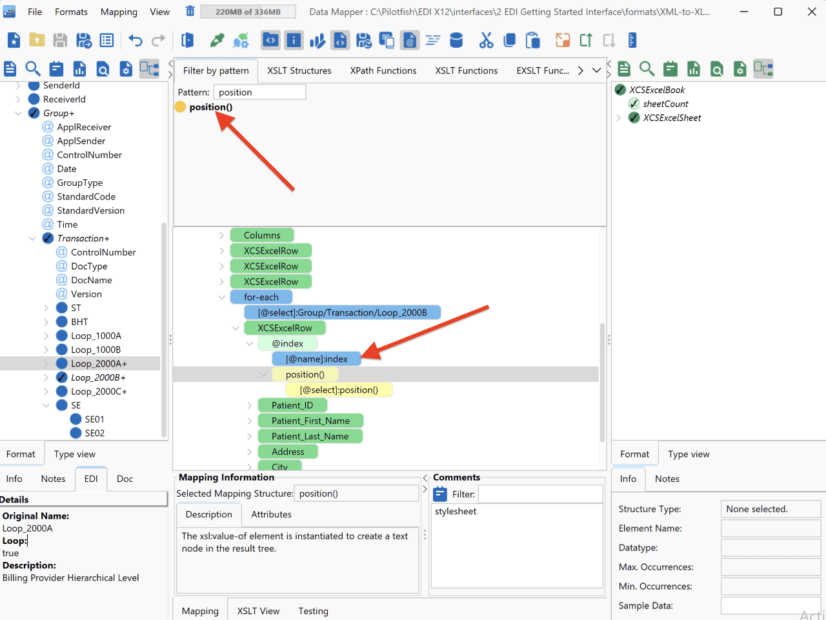
Task: Click the source panel magnifier search icon
Action: tap(33, 68)
